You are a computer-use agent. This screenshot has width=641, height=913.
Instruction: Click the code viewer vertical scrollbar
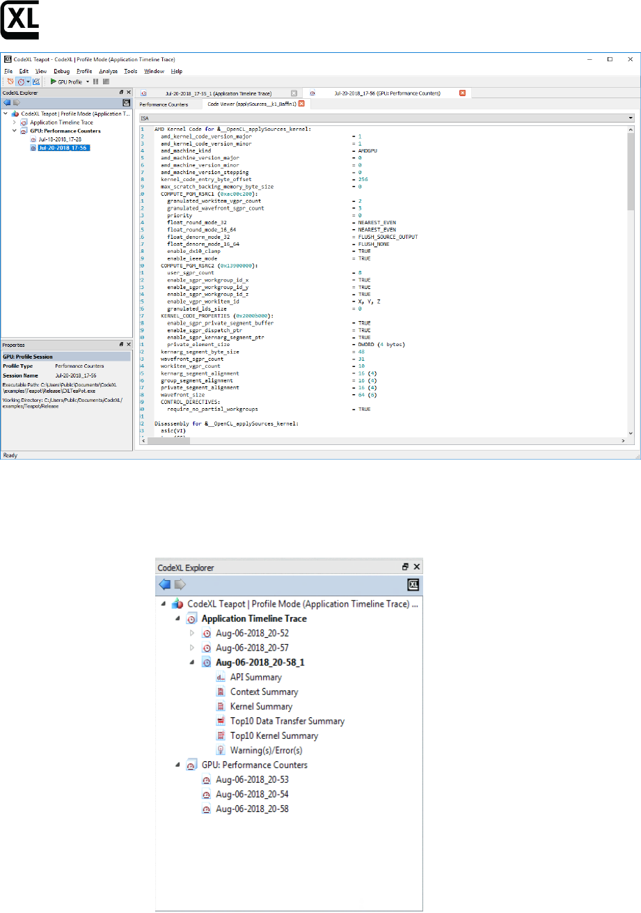click(631, 282)
